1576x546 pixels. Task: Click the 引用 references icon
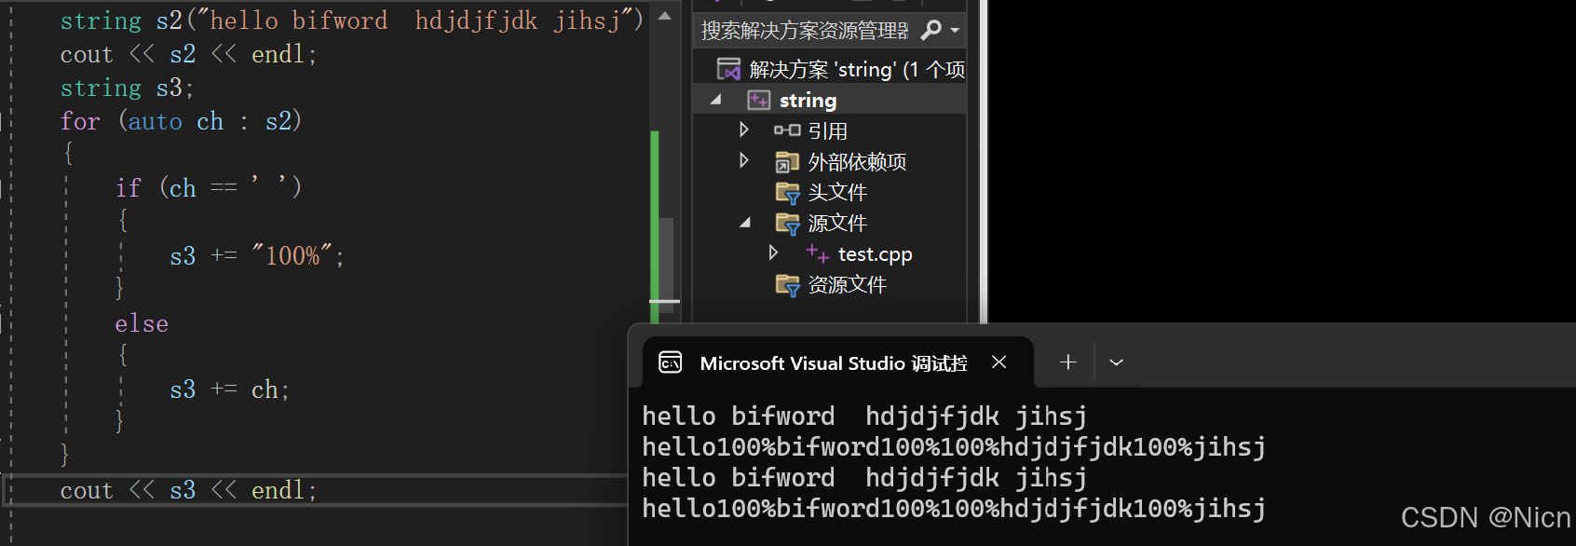[787, 130]
